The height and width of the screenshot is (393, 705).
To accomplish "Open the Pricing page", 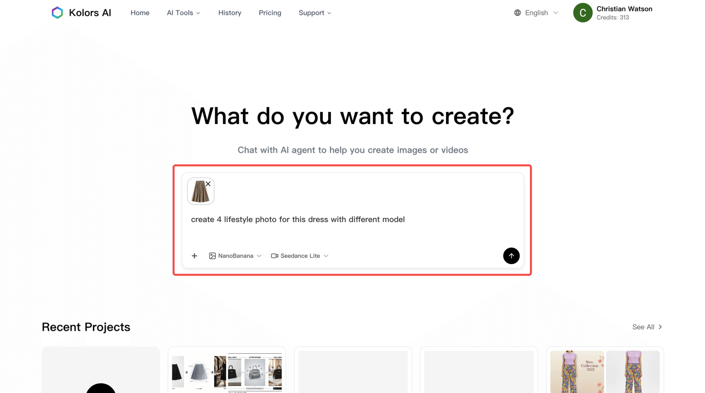I will tap(270, 13).
